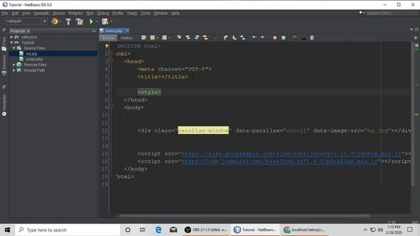This screenshot has height=236, width=420.
Task: Minimize the Projects panel
Action: click(x=94, y=31)
